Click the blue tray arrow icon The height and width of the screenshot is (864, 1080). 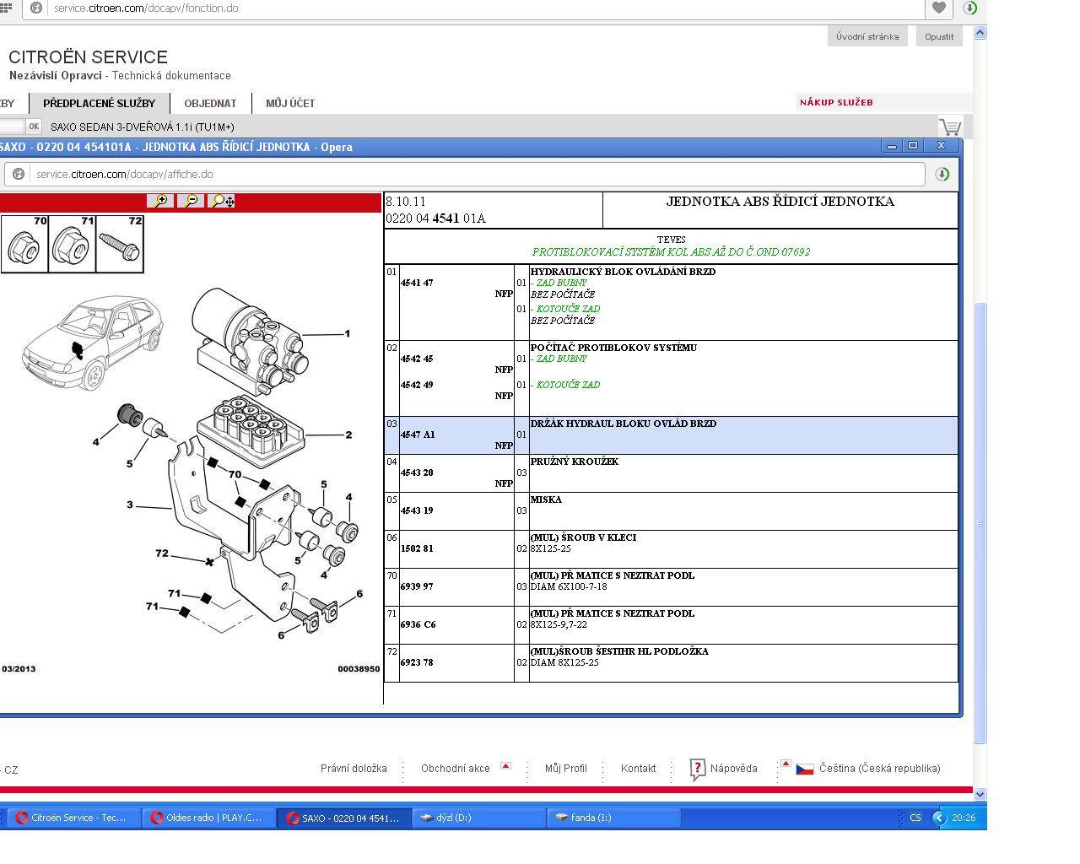coord(938,818)
